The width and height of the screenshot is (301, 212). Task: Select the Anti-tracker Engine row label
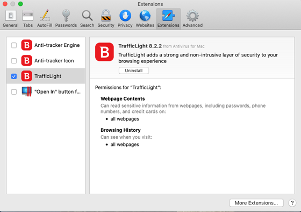tap(57, 45)
